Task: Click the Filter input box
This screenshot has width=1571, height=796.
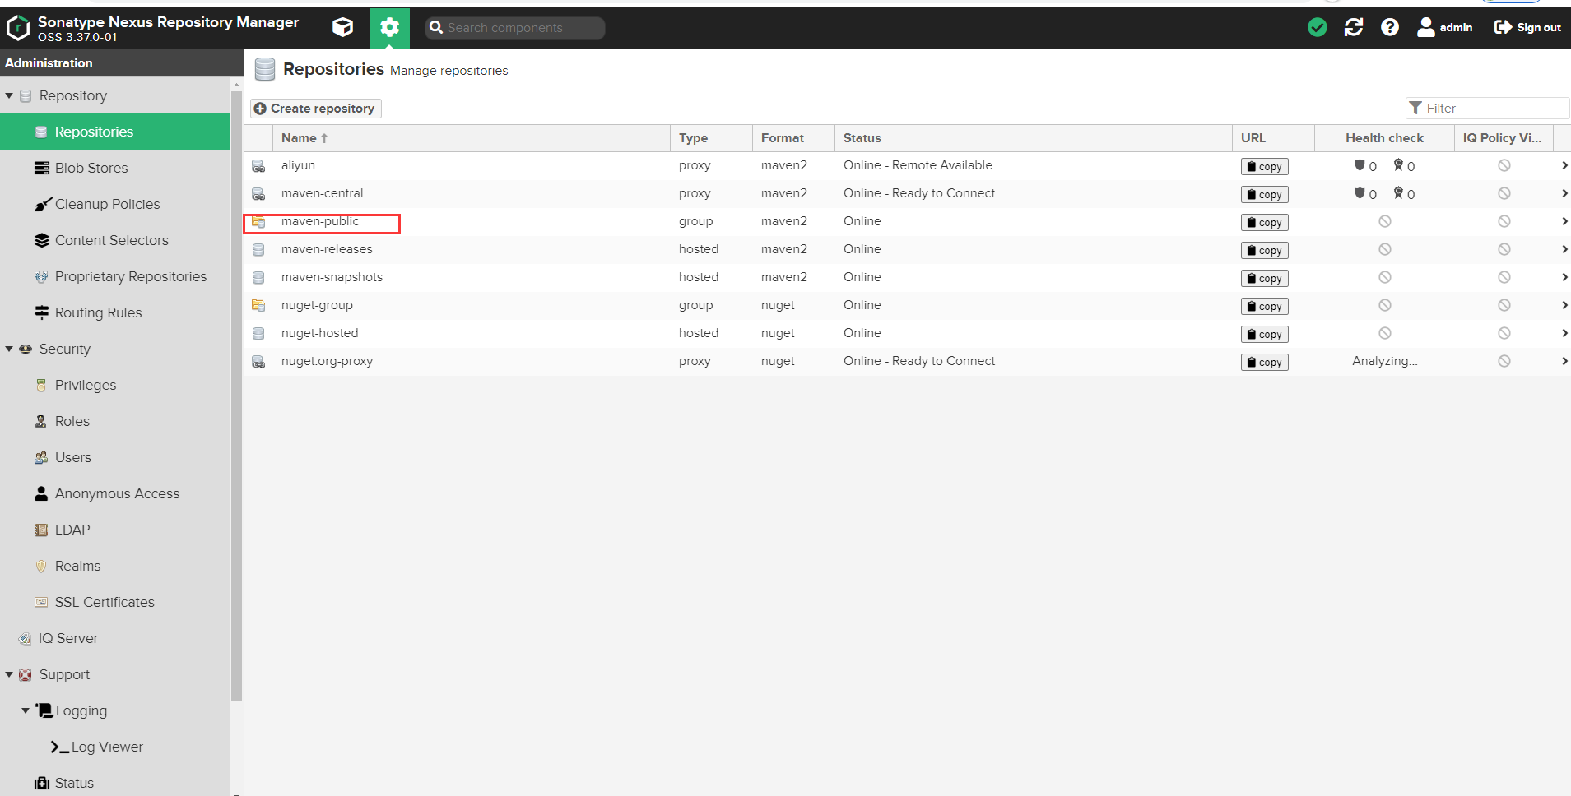Action: coord(1487,108)
